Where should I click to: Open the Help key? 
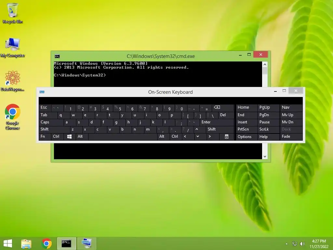coord(268,136)
